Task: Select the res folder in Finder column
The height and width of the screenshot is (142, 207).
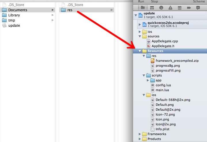Action: coord(70,10)
